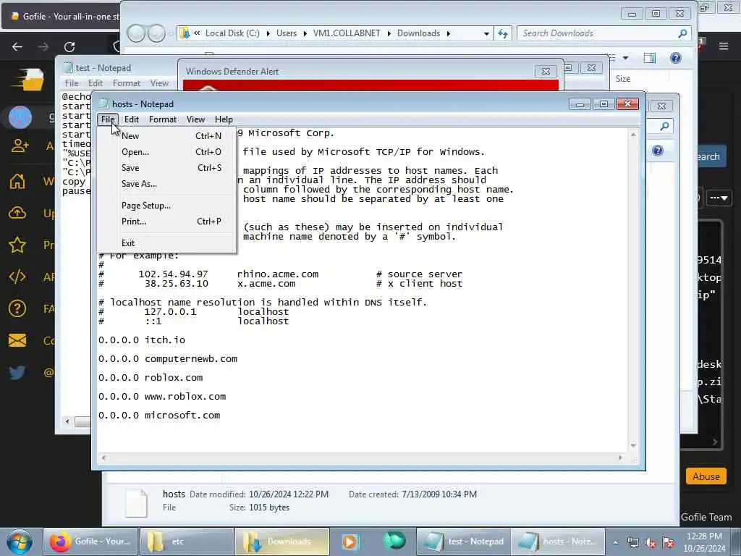Image resolution: width=741 pixels, height=556 pixels.
Task: Click the browser reload button in Firefox
Action: click(x=69, y=46)
